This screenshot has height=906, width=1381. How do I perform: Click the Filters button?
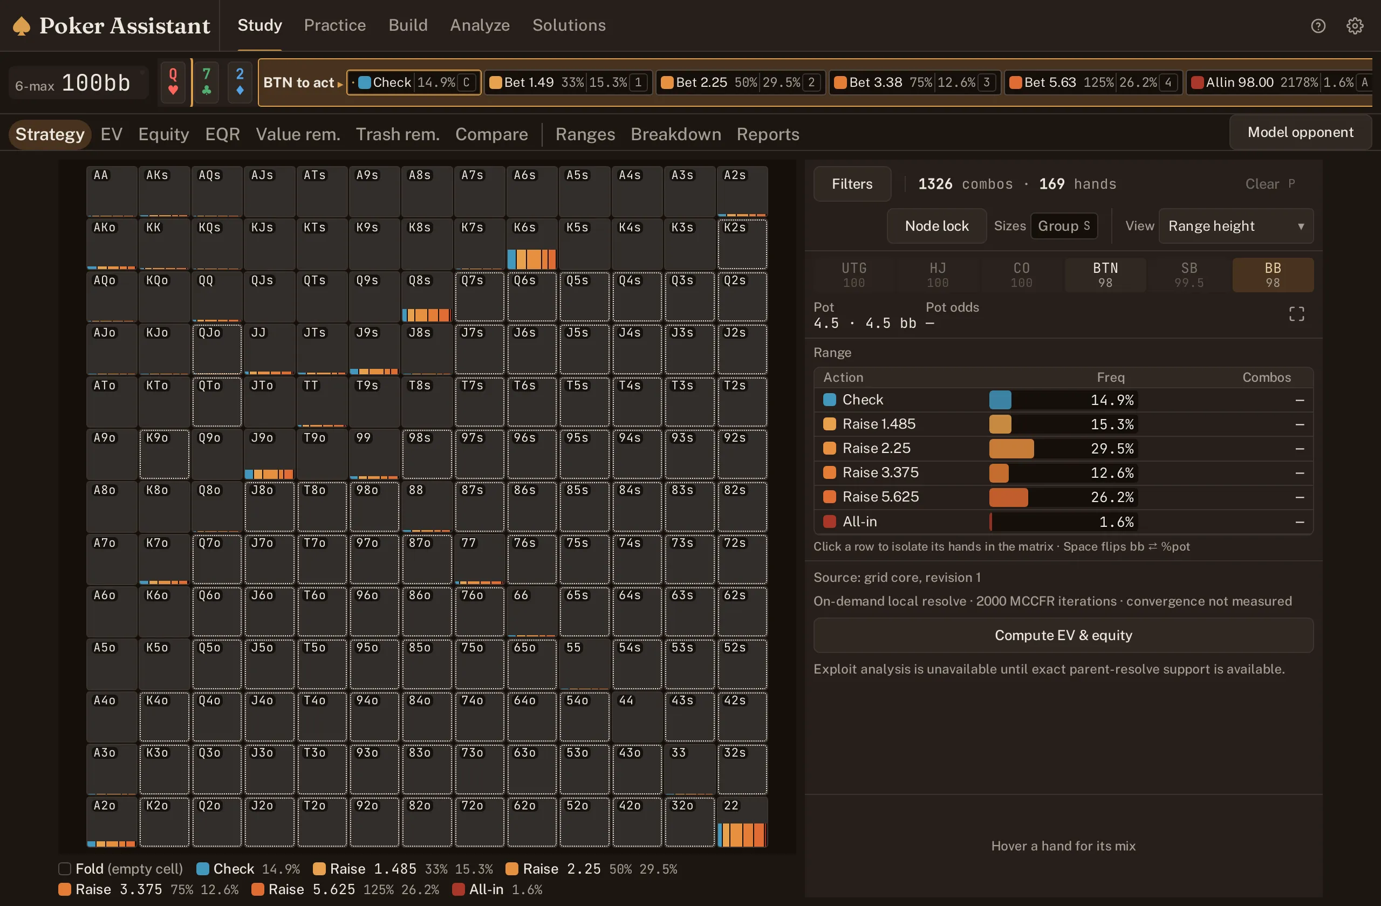[852, 184]
